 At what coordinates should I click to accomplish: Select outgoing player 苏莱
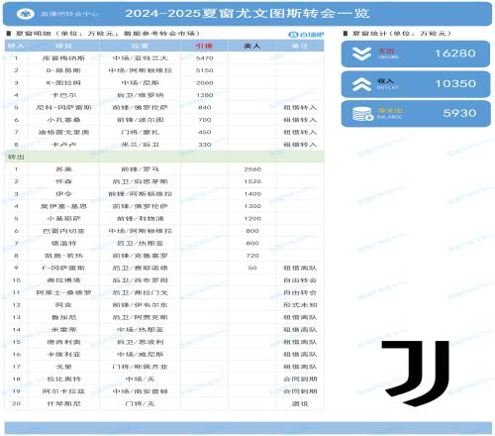click(x=63, y=169)
